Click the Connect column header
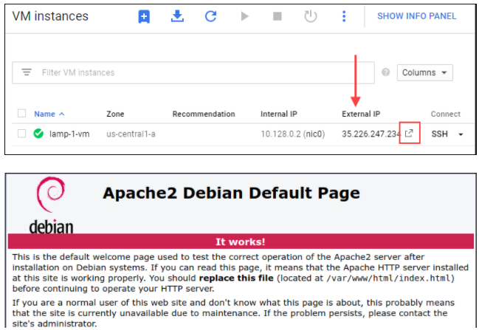 click(446, 114)
